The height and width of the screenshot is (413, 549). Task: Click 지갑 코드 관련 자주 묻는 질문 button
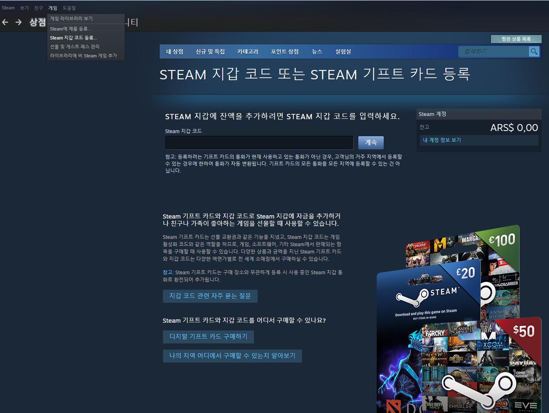(210, 296)
